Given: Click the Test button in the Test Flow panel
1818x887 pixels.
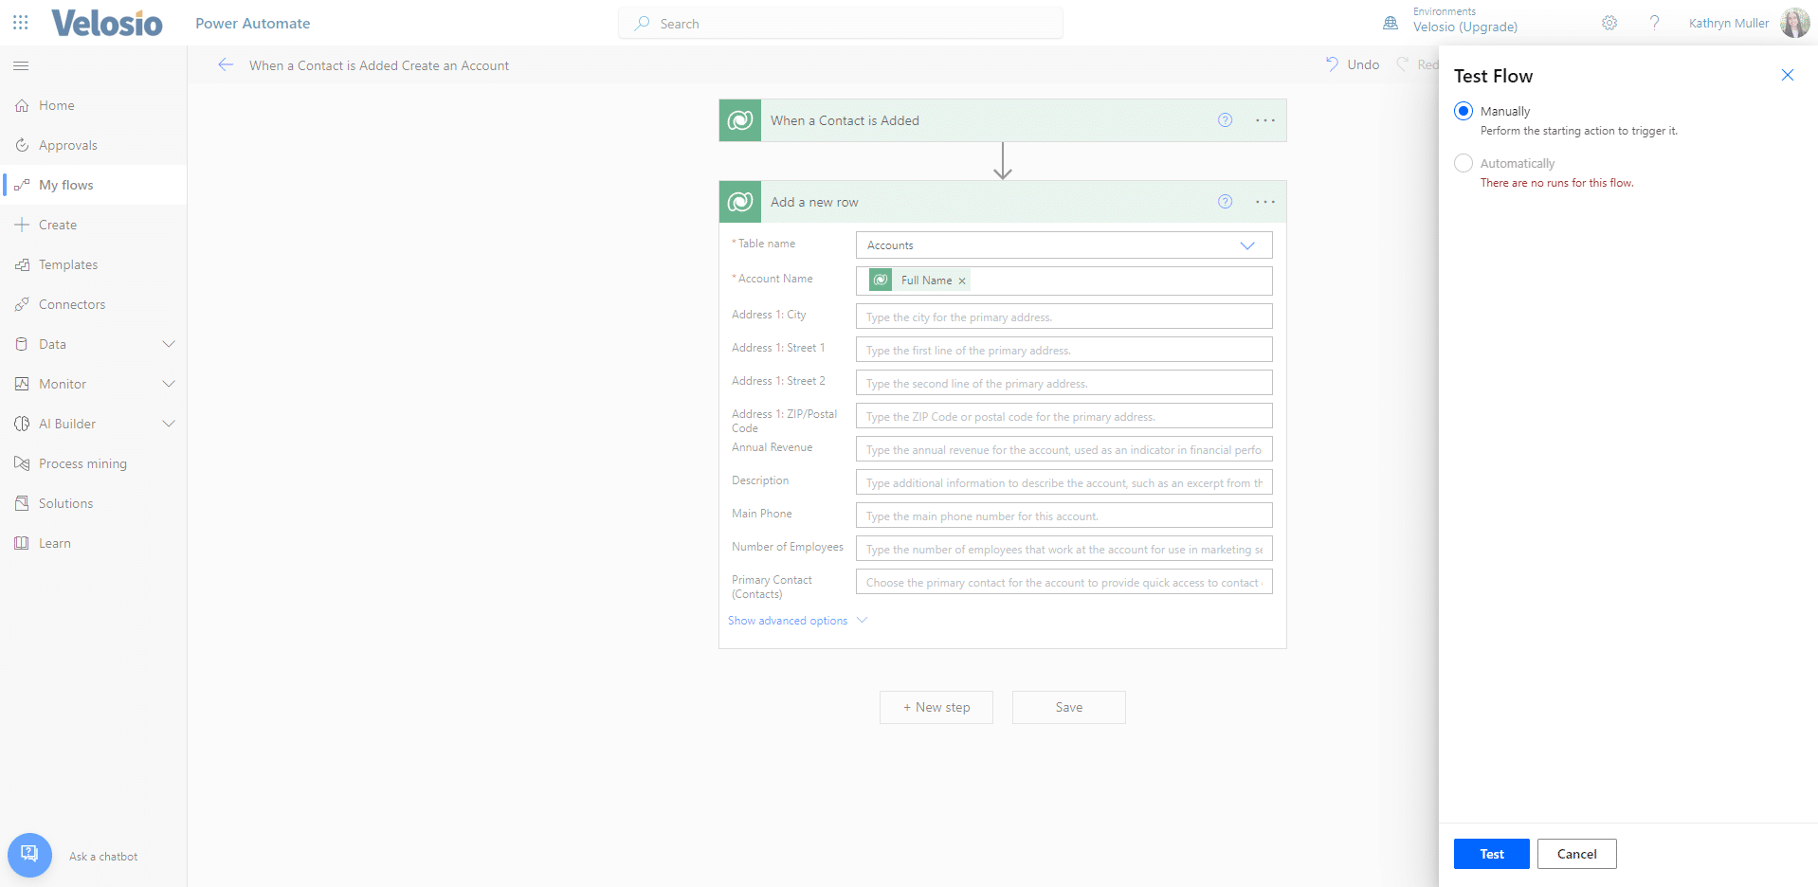Looking at the screenshot, I should click(1490, 854).
